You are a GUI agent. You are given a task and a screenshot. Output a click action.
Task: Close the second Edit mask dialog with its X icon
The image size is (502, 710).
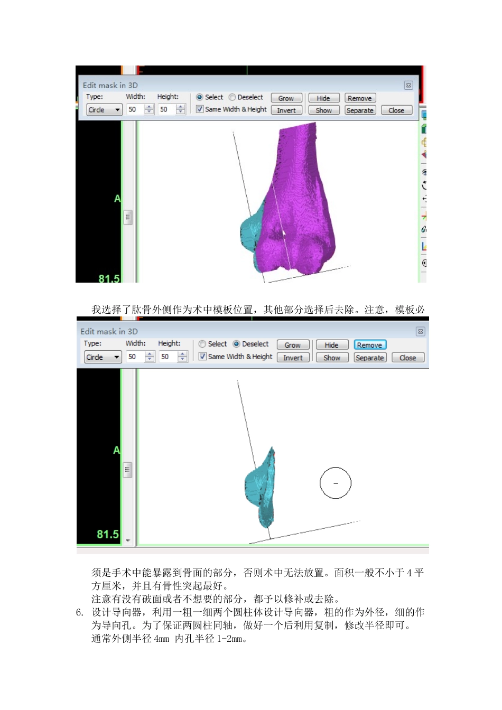(x=421, y=331)
